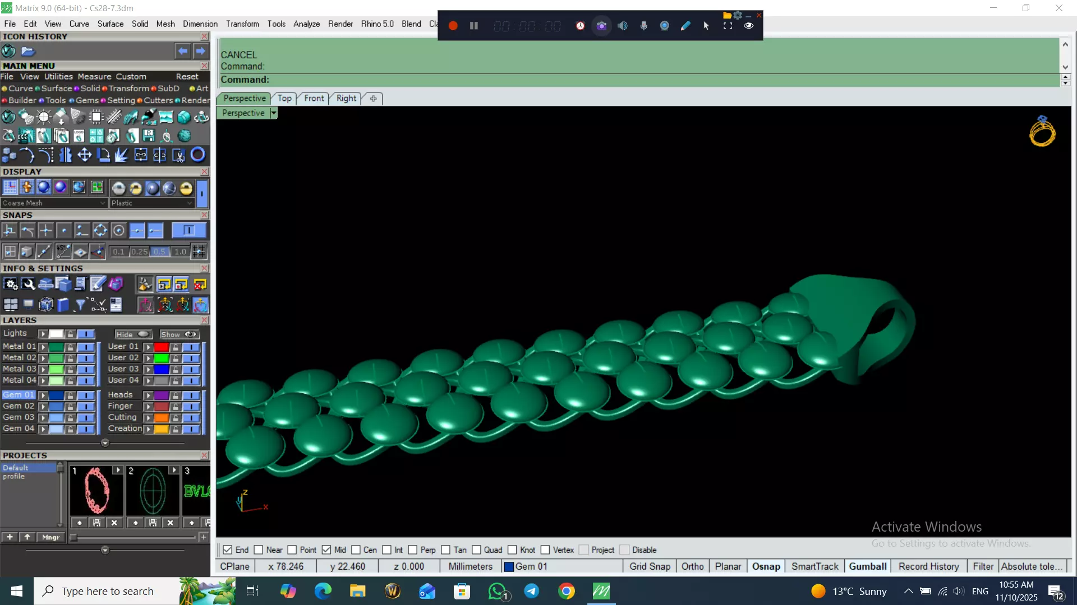
Task: Expand the Lights layer arrow
Action: 43,334
